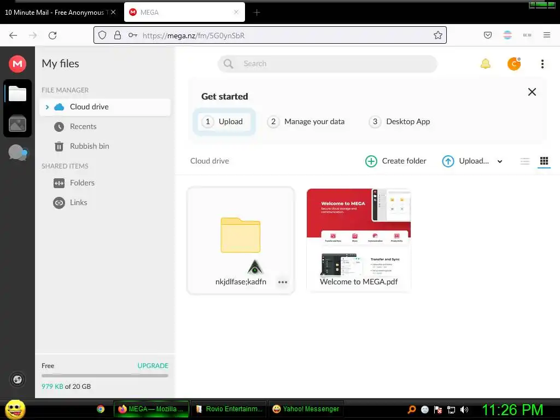Switch to the MEGA browser tab

(x=184, y=13)
